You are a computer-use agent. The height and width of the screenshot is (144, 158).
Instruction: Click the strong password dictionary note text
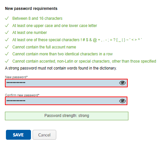pyautogui.click(x=61, y=68)
